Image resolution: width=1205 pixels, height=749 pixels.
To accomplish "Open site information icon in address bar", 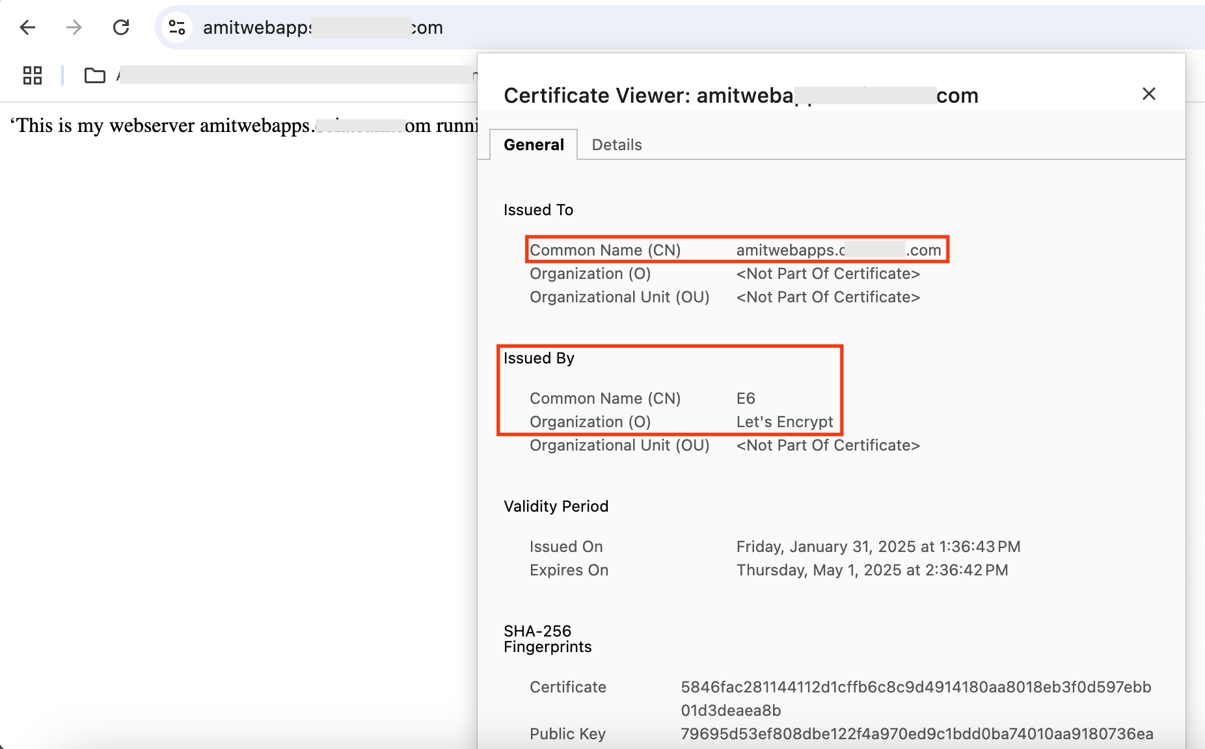I will point(177,27).
